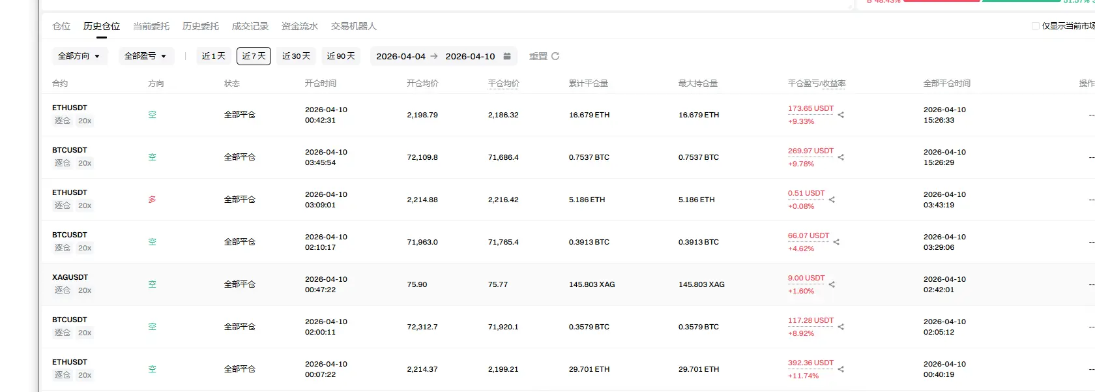Click 392.36 USDT profit value

click(811, 363)
